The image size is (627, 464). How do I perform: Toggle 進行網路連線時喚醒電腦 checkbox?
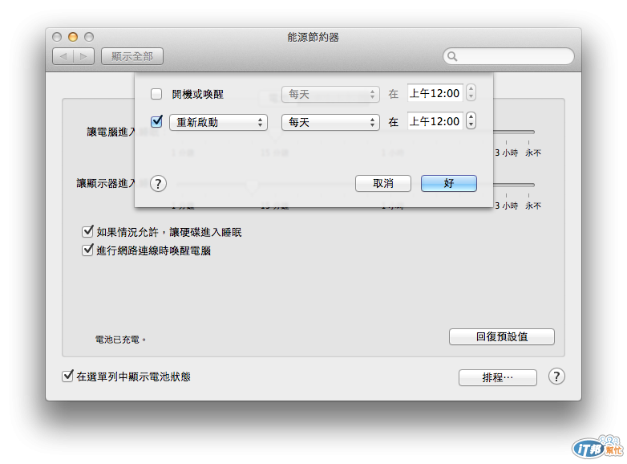87,250
